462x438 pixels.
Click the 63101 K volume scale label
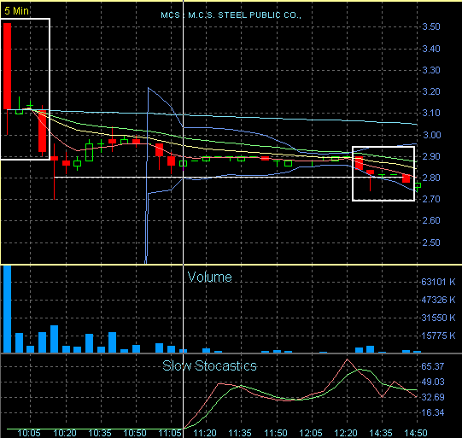point(438,282)
